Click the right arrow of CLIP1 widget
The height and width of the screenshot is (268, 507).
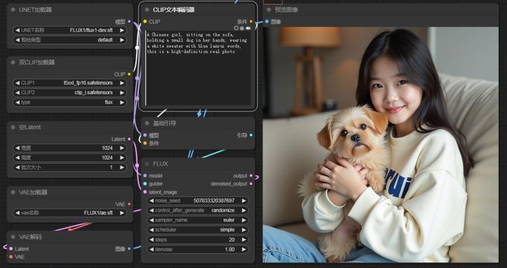pos(122,83)
